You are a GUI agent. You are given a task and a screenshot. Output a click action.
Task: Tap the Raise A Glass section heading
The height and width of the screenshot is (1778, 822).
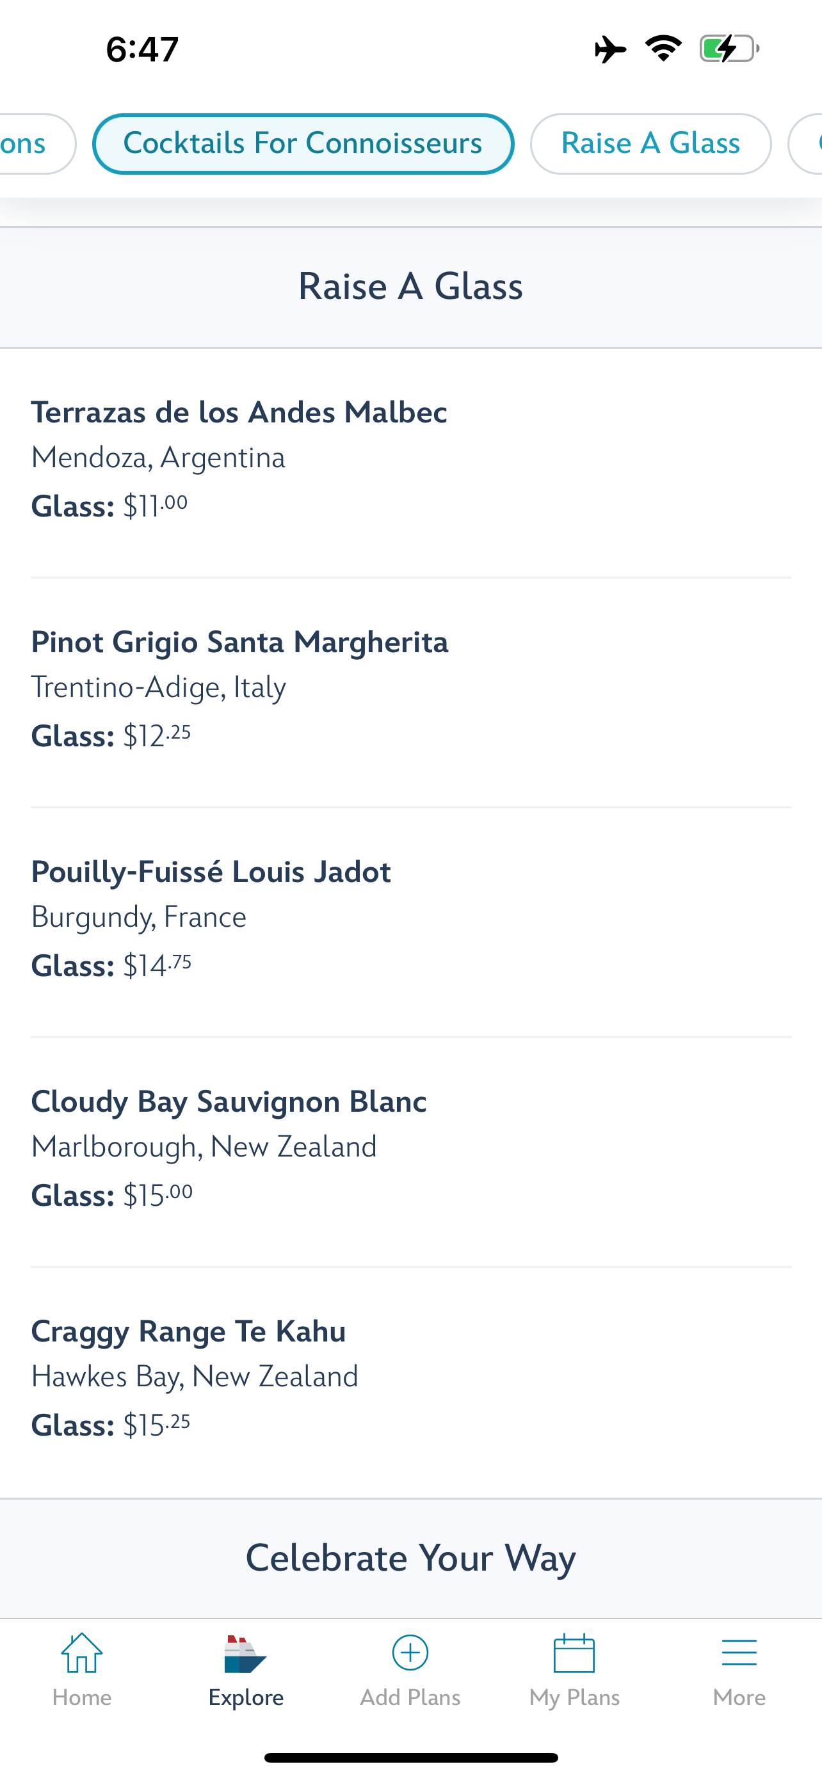tap(410, 287)
